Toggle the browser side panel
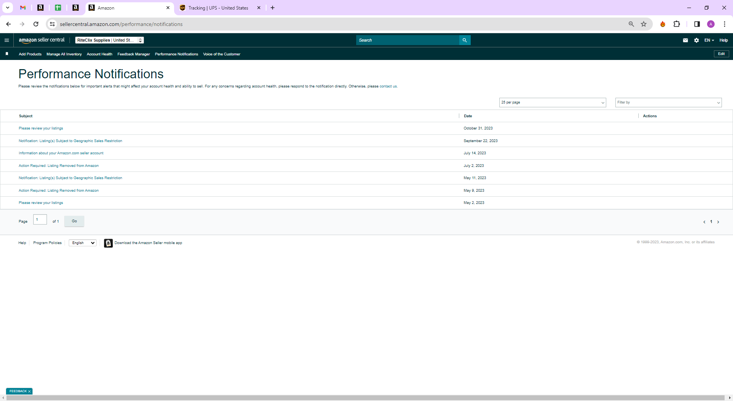This screenshot has width=733, height=401. 697,24
